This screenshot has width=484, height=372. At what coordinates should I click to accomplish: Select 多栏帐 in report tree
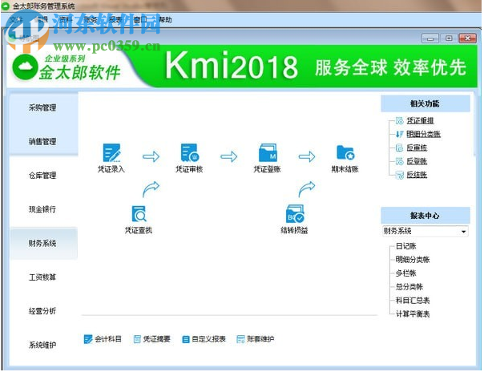pyautogui.click(x=406, y=273)
